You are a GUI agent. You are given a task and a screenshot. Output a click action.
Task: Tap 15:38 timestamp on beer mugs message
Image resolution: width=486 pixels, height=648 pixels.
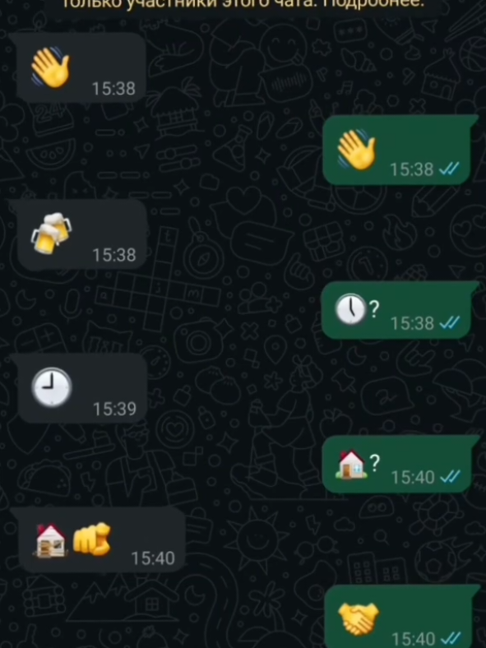(x=114, y=255)
